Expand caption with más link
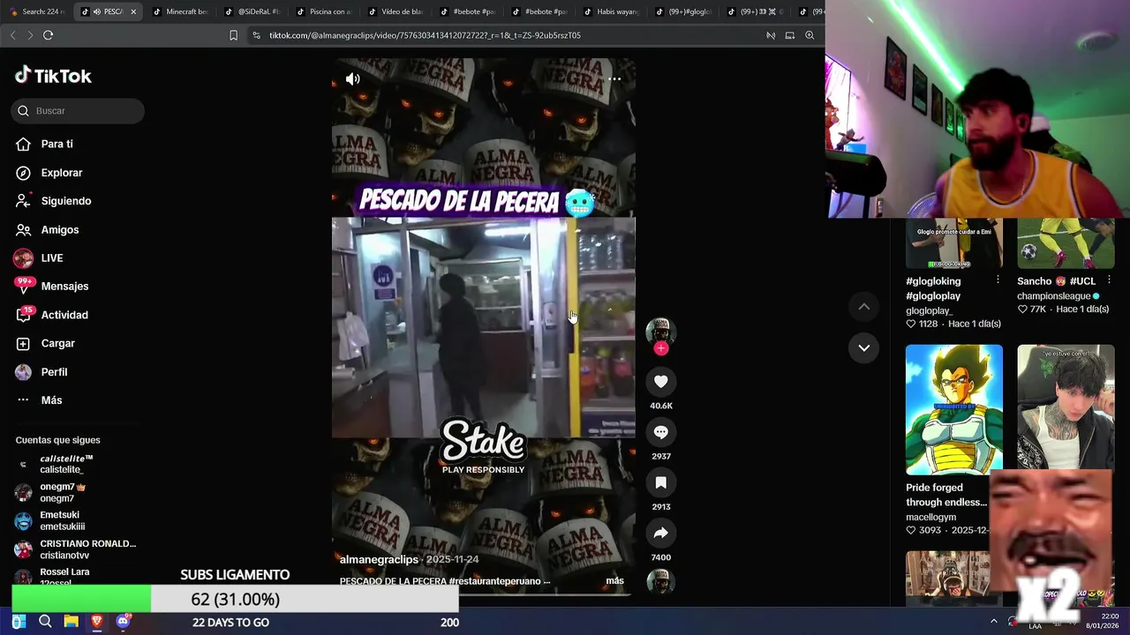 pyautogui.click(x=614, y=580)
